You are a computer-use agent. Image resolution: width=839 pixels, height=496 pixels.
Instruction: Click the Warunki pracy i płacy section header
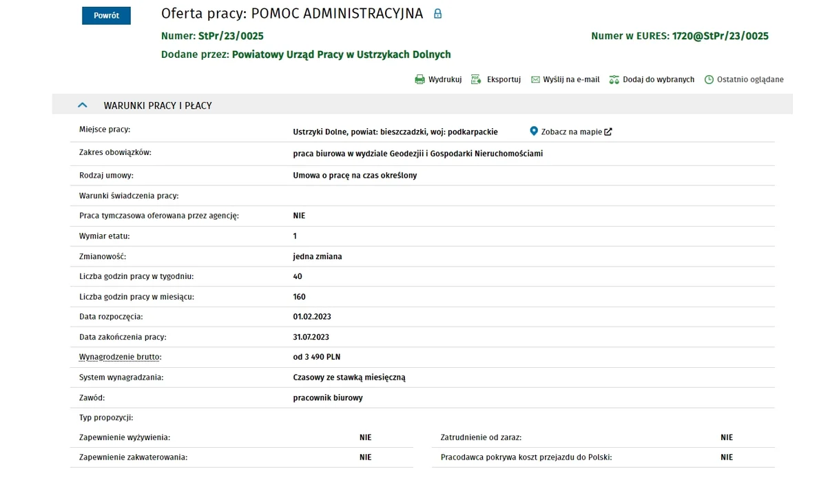(x=422, y=105)
